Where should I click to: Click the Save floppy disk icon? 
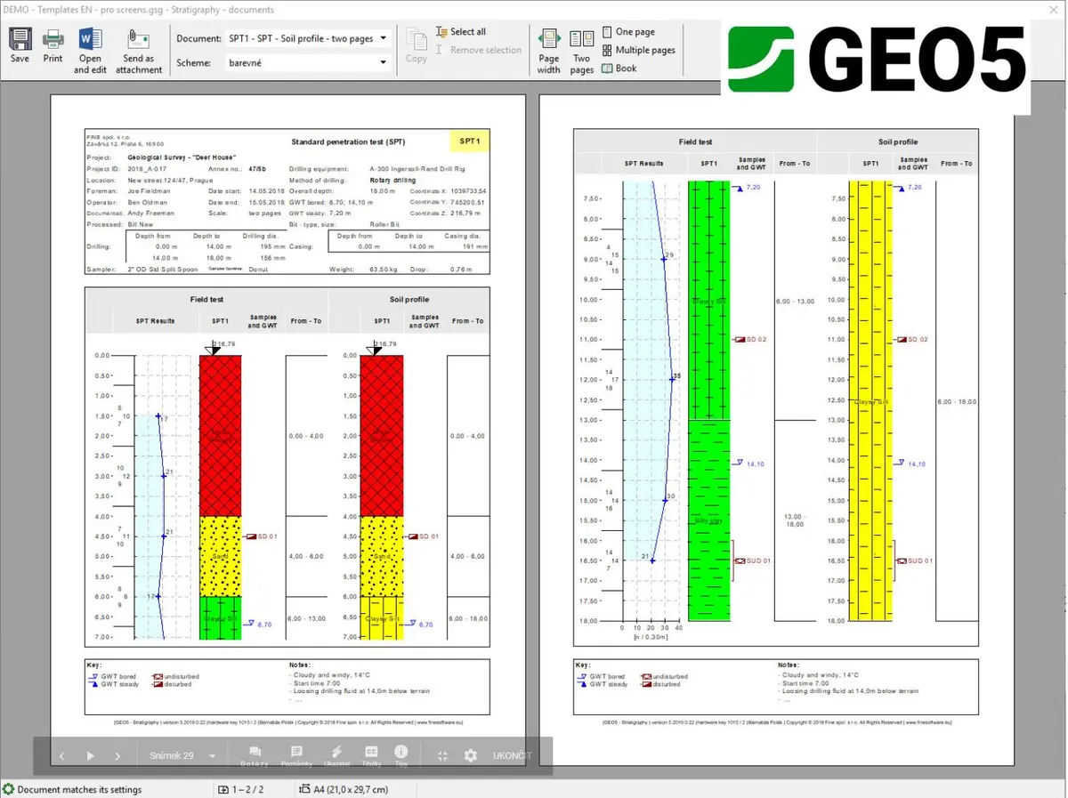[20, 39]
